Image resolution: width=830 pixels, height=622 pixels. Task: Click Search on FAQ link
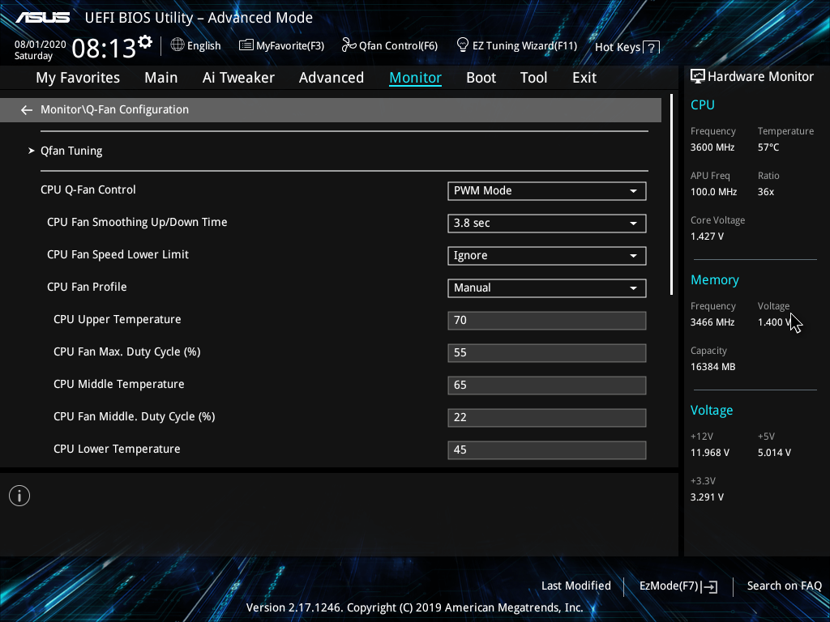pos(785,586)
